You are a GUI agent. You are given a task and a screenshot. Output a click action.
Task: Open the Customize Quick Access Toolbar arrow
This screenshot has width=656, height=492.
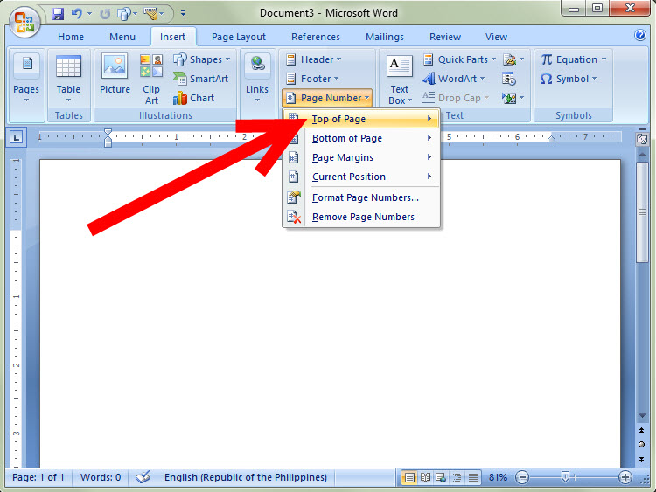tap(184, 13)
